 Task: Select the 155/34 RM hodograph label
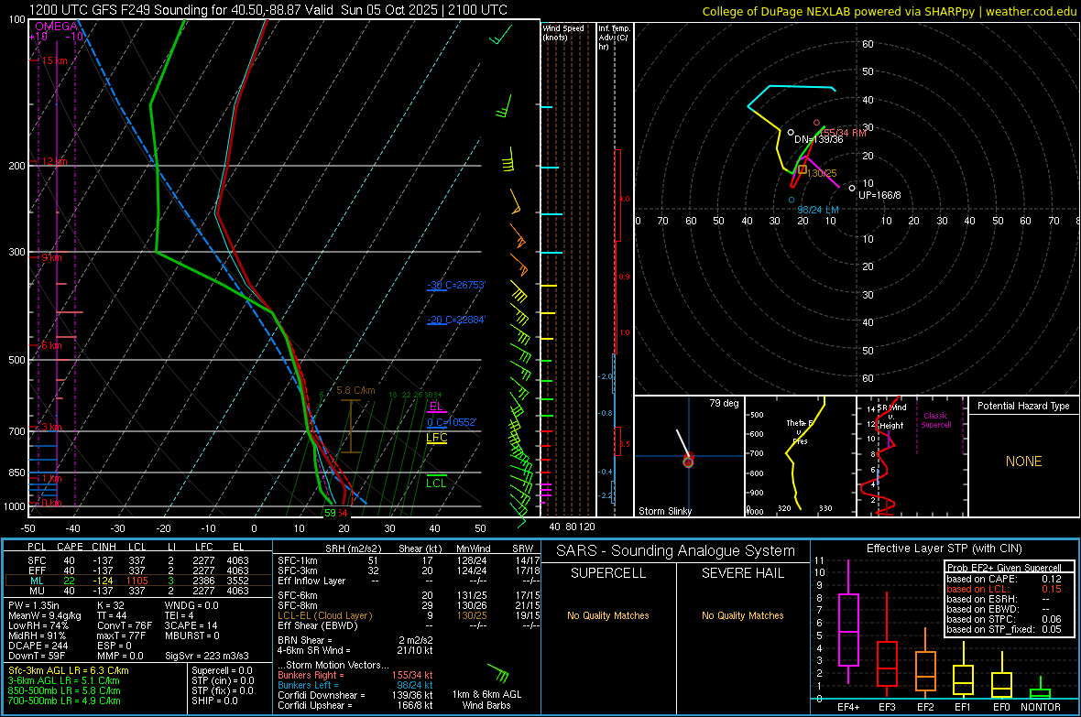pos(843,133)
